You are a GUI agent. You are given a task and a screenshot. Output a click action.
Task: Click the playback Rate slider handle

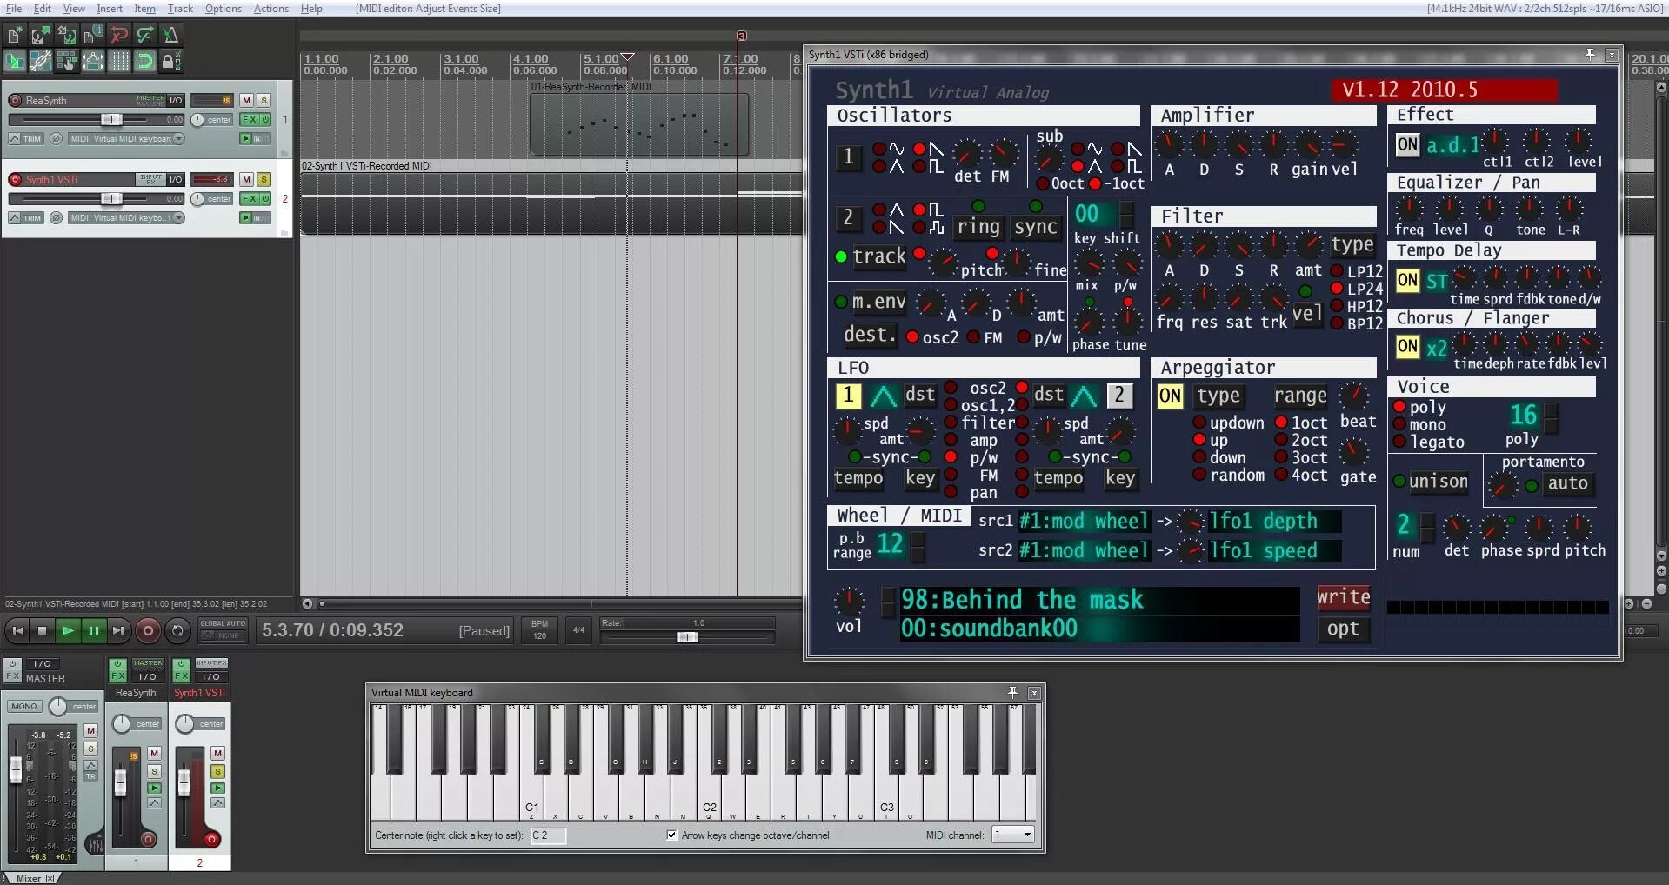click(x=687, y=637)
